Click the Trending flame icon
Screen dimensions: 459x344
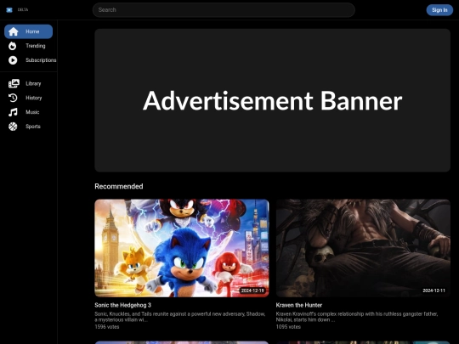[x=13, y=46]
